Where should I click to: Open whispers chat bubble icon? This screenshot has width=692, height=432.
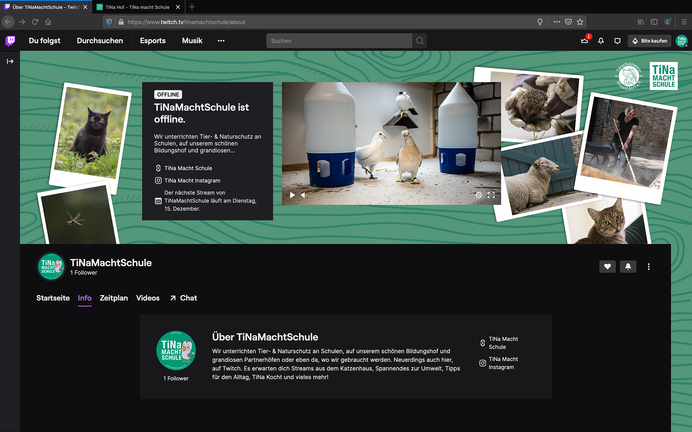[x=617, y=41]
